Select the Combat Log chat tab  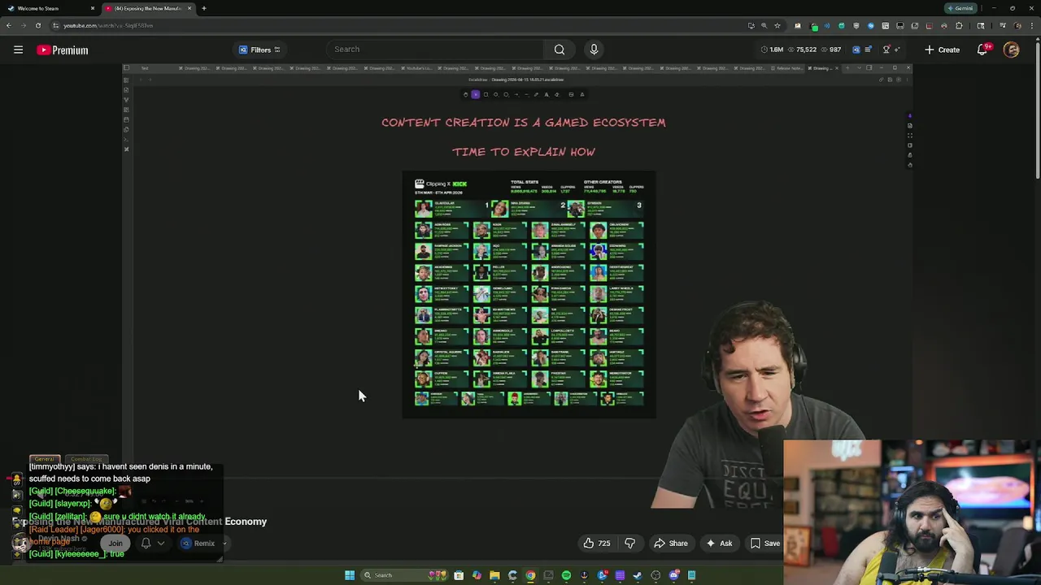pos(86,459)
